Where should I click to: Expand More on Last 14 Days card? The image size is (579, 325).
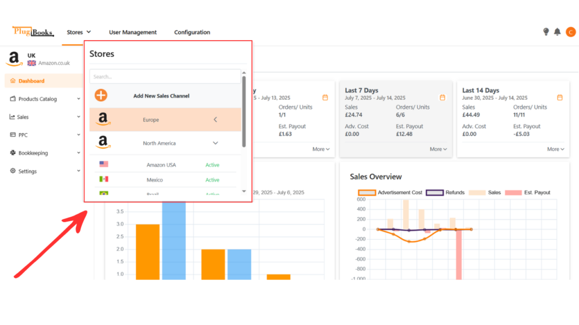(x=556, y=149)
